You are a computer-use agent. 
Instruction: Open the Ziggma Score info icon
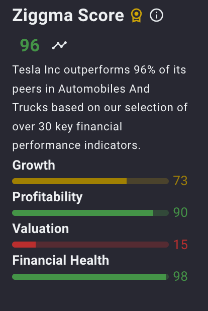[156, 15]
